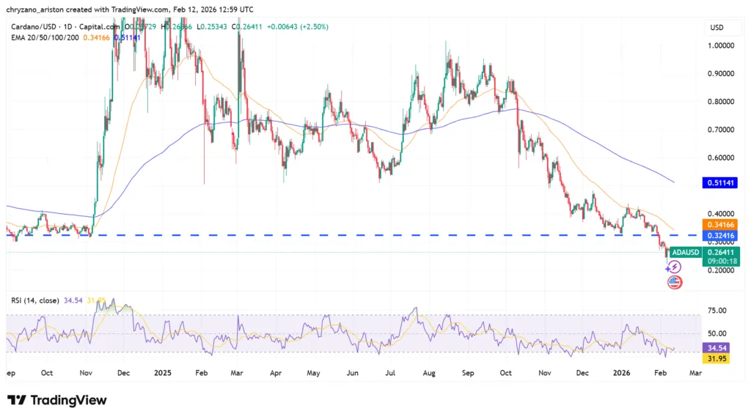Click the ADAUSD symbol price tag
The width and height of the screenshot is (751, 419).
click(685, 252)
